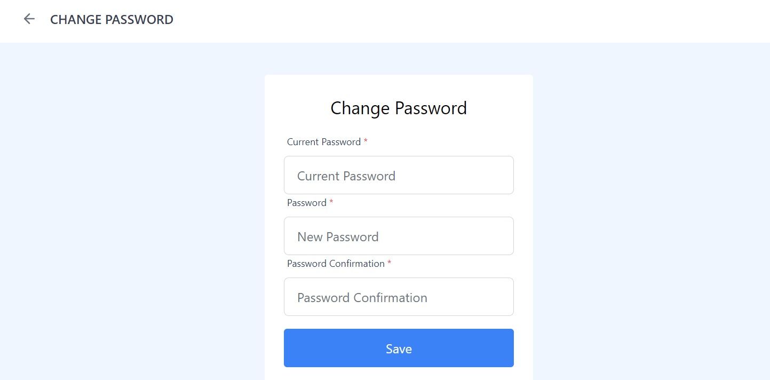The image size is (770, 380).
Task: Click the Password Confirmation placeholder text
Action: coord(362,298)
